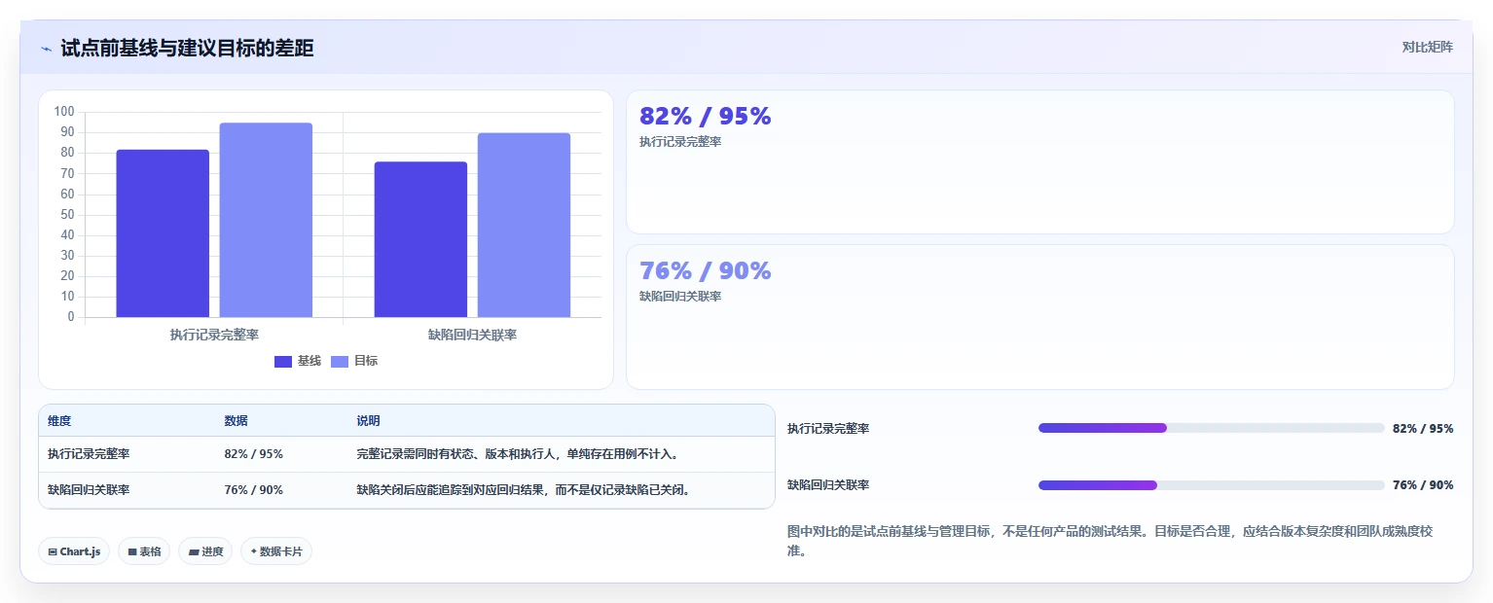Click the 基线 bar for 执行记录完整率
The height and width of the screenshot is (603, 1493).
[163, 233]
